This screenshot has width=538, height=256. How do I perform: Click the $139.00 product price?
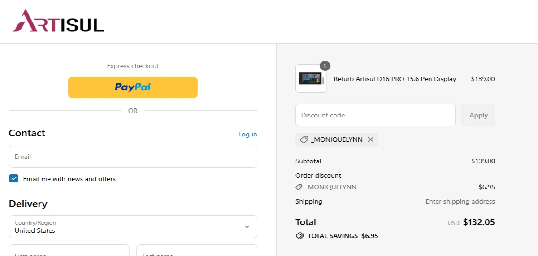coord(483,79)
